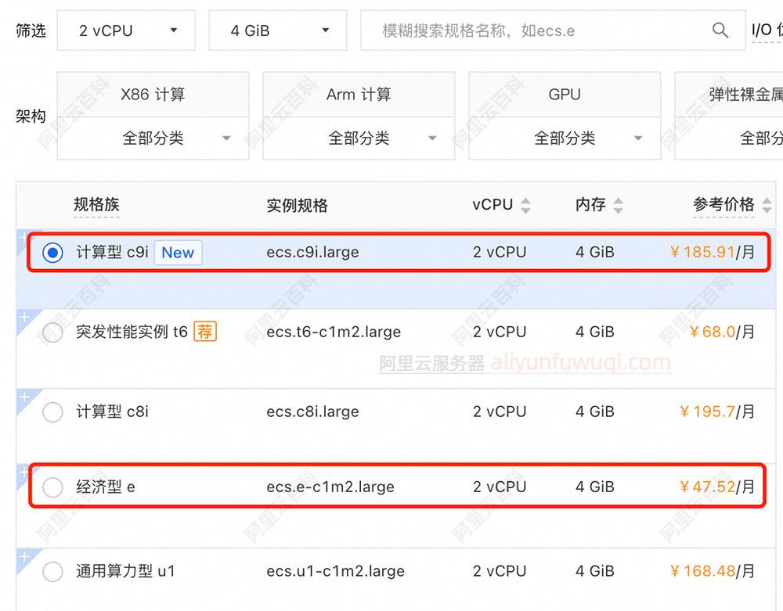The width and height of the screenshot is (783, 611).
Task: Switch to GPU architecture tab
Action: [x=565, y=94]
